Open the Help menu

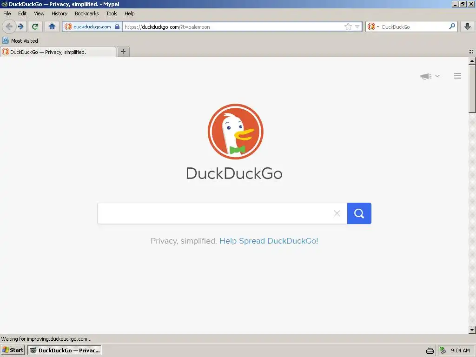tap(130, 13)
